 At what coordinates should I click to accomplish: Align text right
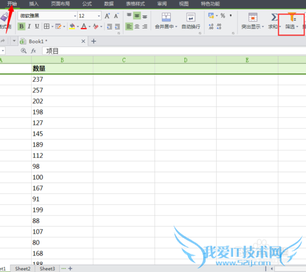tap(145, 26)
